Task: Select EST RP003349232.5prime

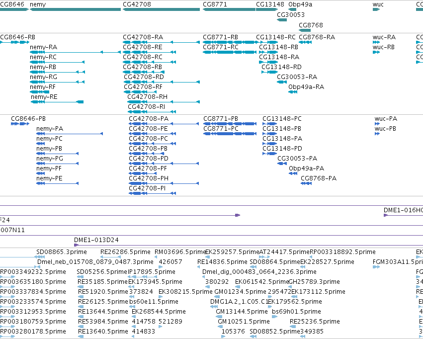Action: 33,272
